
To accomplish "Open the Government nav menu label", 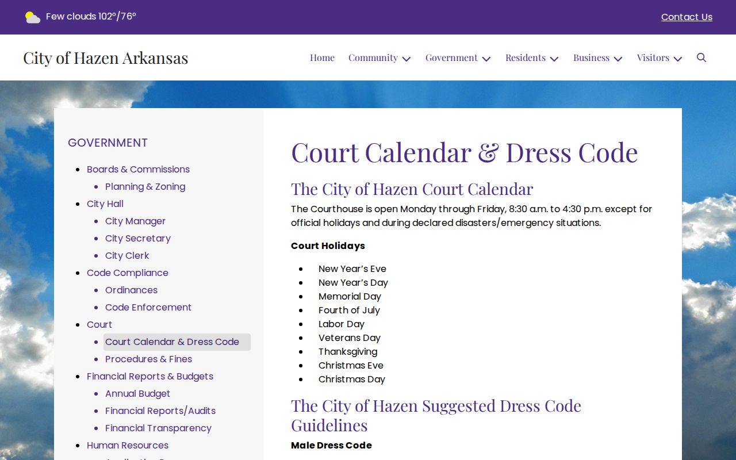I will (x=451, y=57).
